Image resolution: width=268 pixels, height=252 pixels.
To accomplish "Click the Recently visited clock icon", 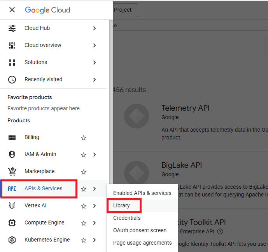I will click(x=12, y=80).
